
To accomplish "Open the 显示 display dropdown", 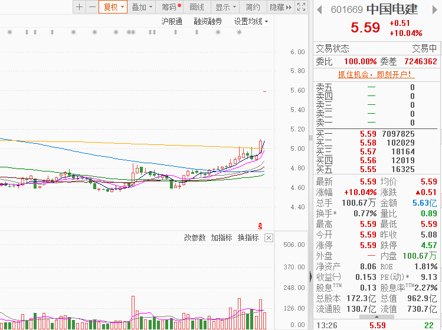I will pyautogui.click(x=225, y=6).
